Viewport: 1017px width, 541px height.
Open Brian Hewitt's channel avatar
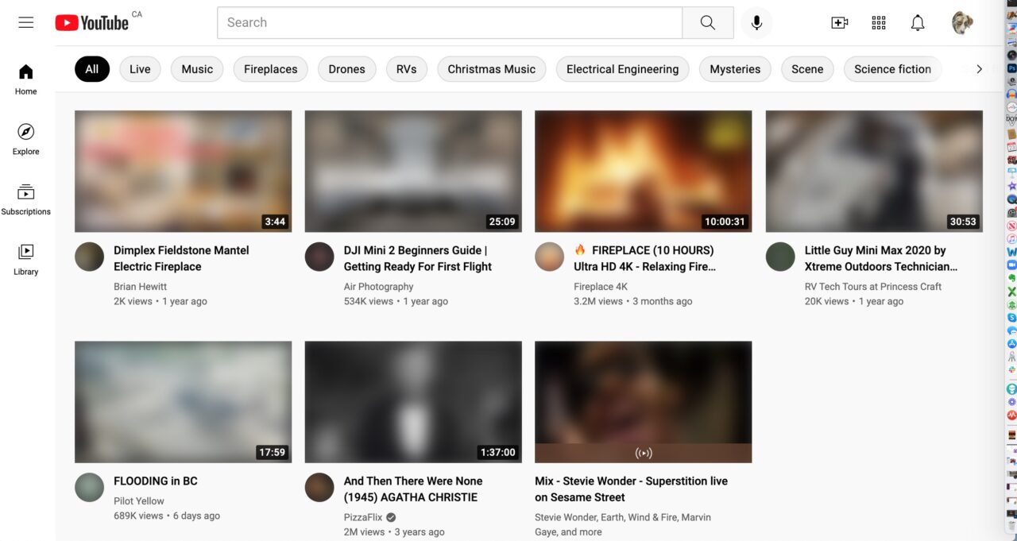[90, 257]
